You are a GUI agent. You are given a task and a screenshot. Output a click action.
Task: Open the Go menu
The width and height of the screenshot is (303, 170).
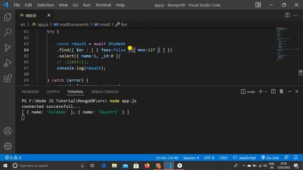coord(75,5)
